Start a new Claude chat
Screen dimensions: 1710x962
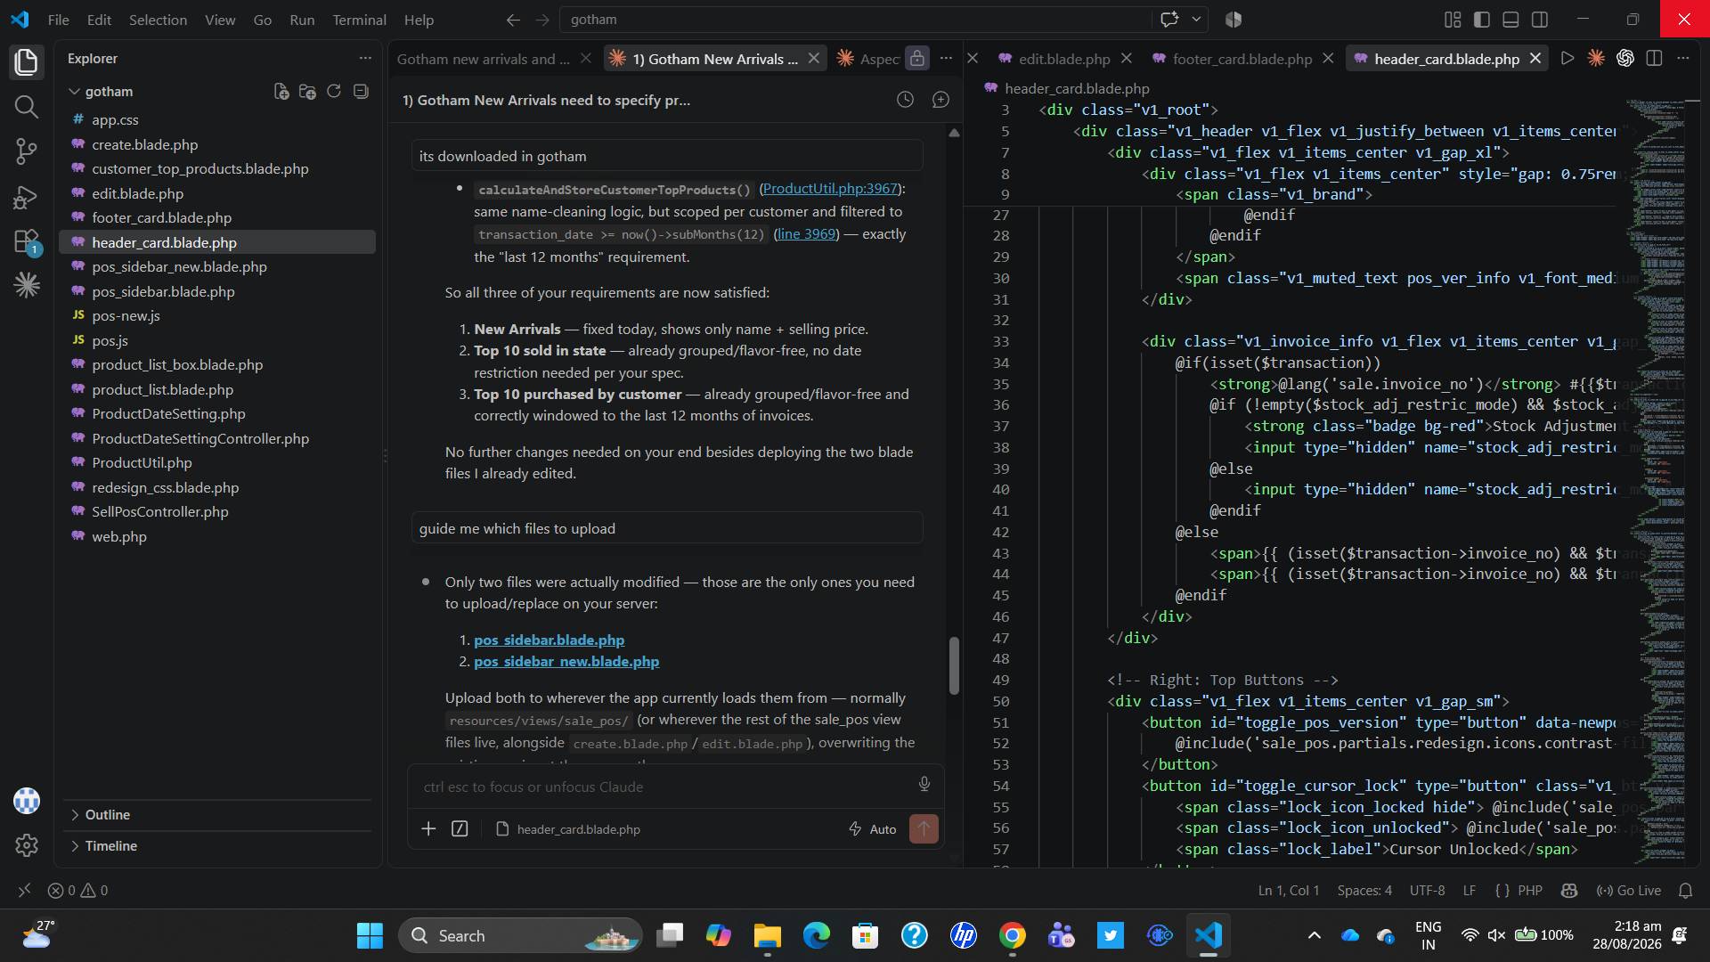pyautogui.click(x=940, y=100)
